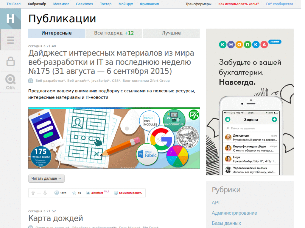The height and width of the screenshot is (228, 305).
Task: Open DIY сообщества link
Action: point(279,4)
